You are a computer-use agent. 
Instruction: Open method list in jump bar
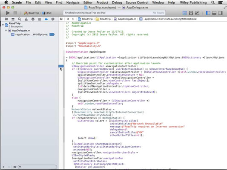coord(168,19)
